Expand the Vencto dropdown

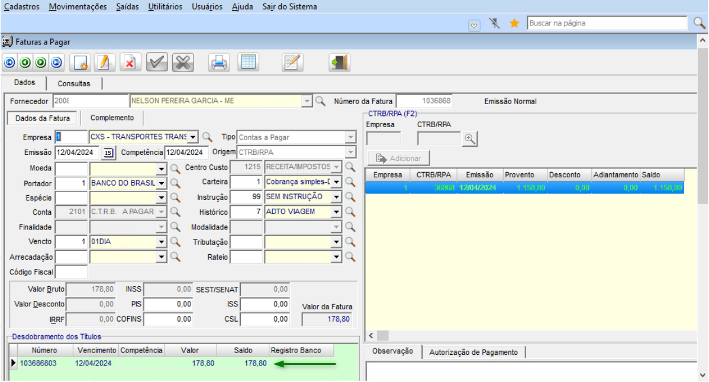coord(162,242)
